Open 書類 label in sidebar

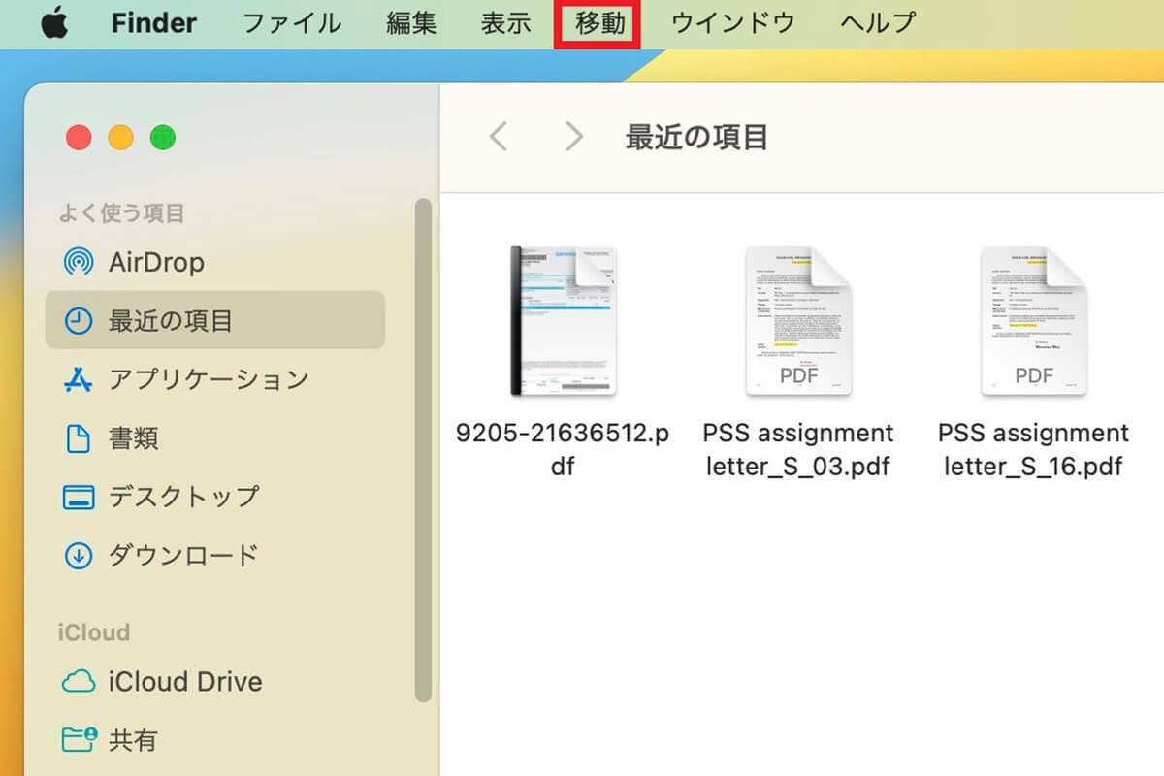click(x=133, y=438)
